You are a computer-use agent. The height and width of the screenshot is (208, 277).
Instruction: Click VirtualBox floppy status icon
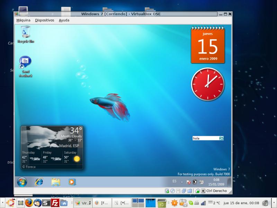tap(178, 191)
